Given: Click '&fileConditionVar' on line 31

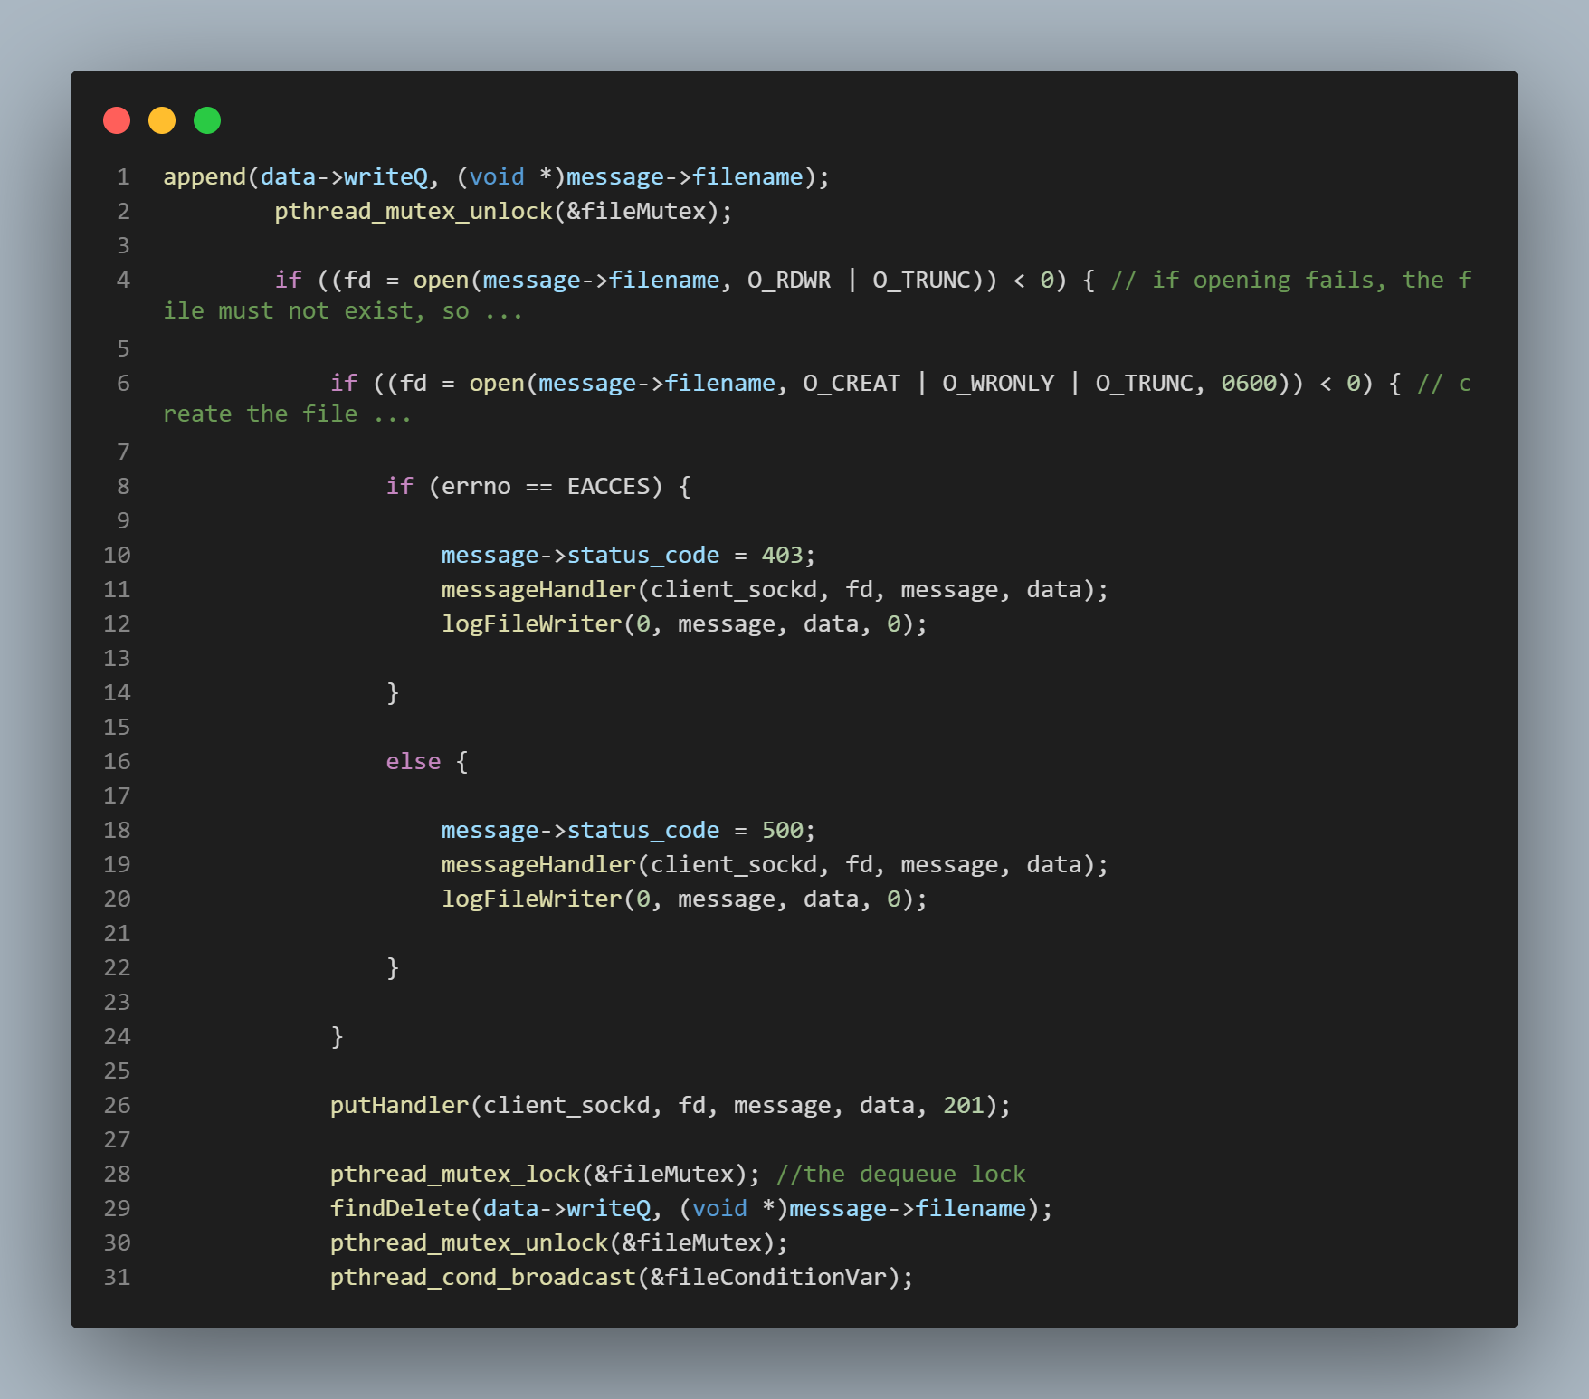Looking at the screenshot, I should (769, 1277).
